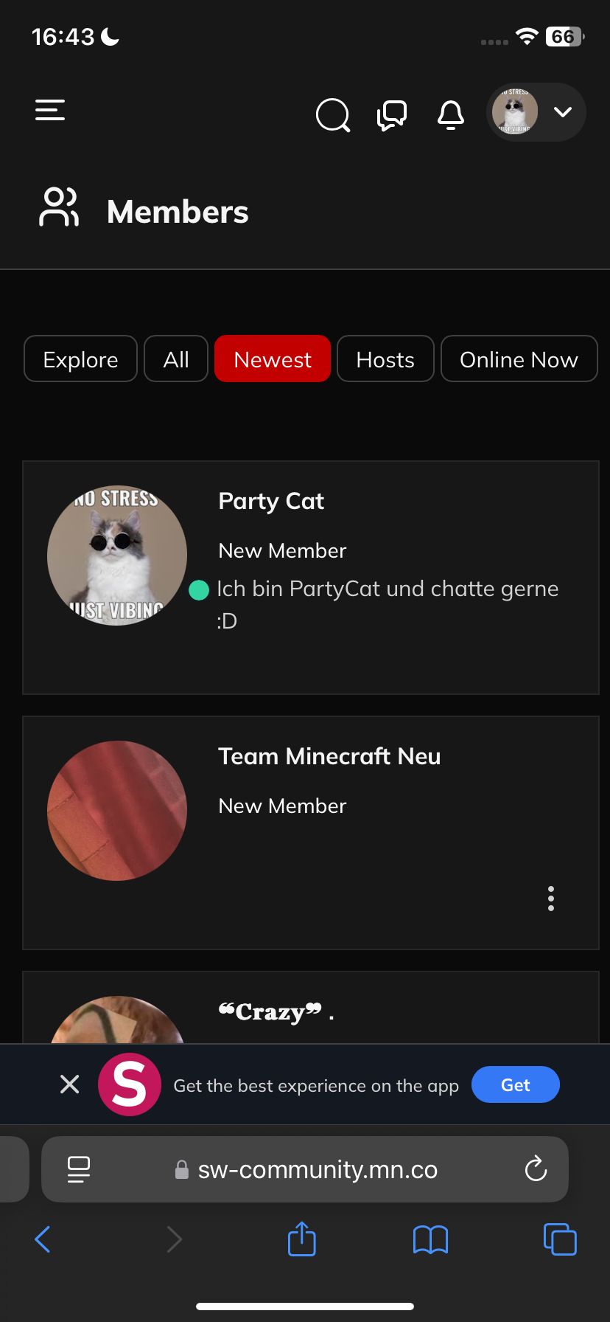This screenshot has height=1322, width=610.
Task: Show the Hosts tab
Action: pyautogui.click(x=385, y=359)
